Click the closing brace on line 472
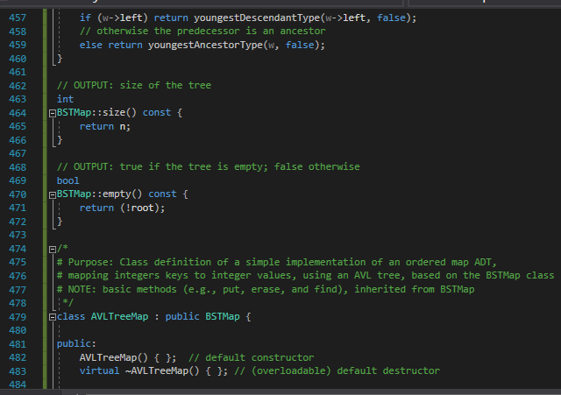The height and width of the screenshot is (395, 561). coord(60,222)
